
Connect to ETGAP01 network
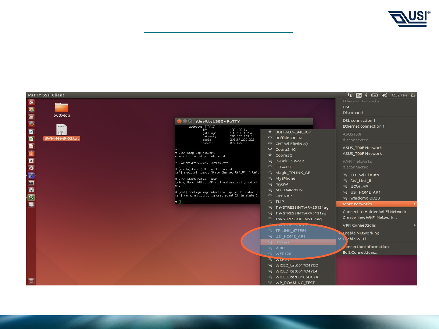(x=298, y=167)
